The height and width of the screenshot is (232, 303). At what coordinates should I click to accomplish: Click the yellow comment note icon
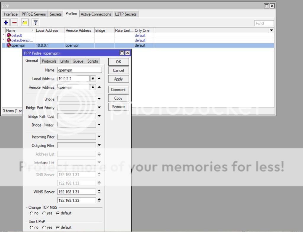click(x=25, y=23)
